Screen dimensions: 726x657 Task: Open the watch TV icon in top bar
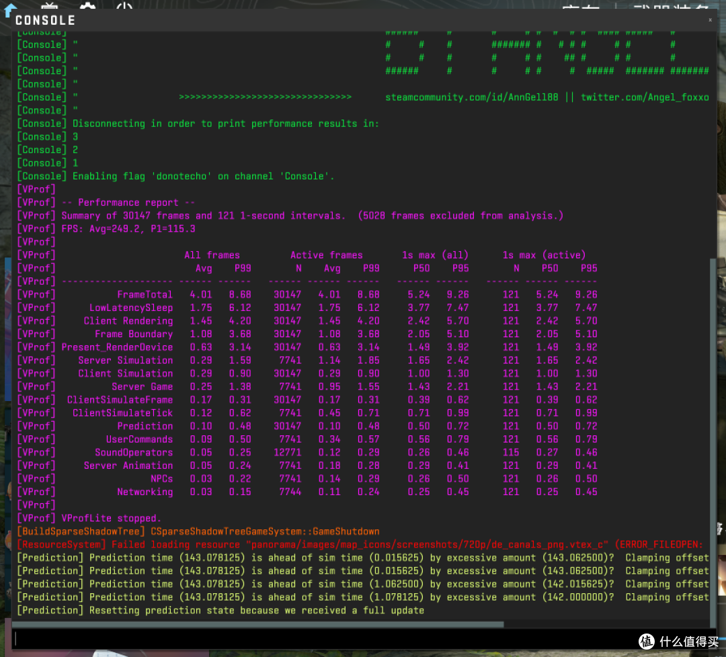[x=50, y=6]
